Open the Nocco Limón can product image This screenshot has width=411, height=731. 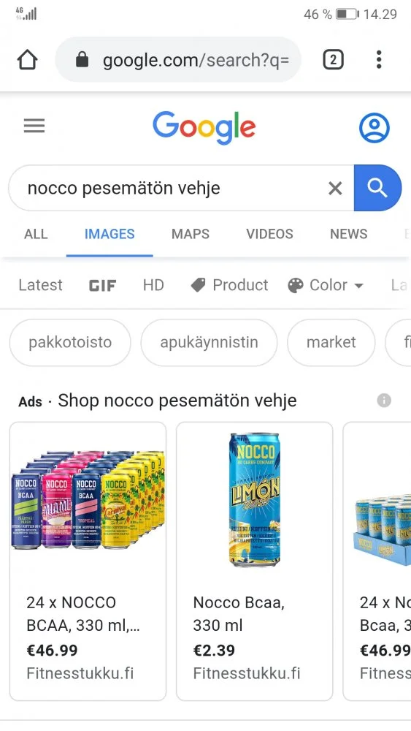(255, 499)
